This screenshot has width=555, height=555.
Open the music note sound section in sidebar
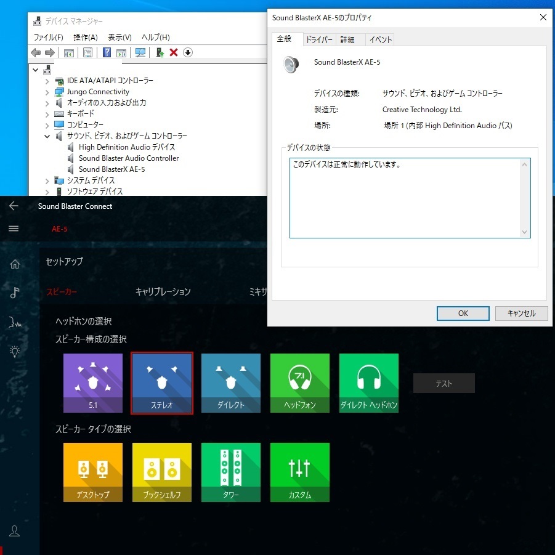[15, 293]
